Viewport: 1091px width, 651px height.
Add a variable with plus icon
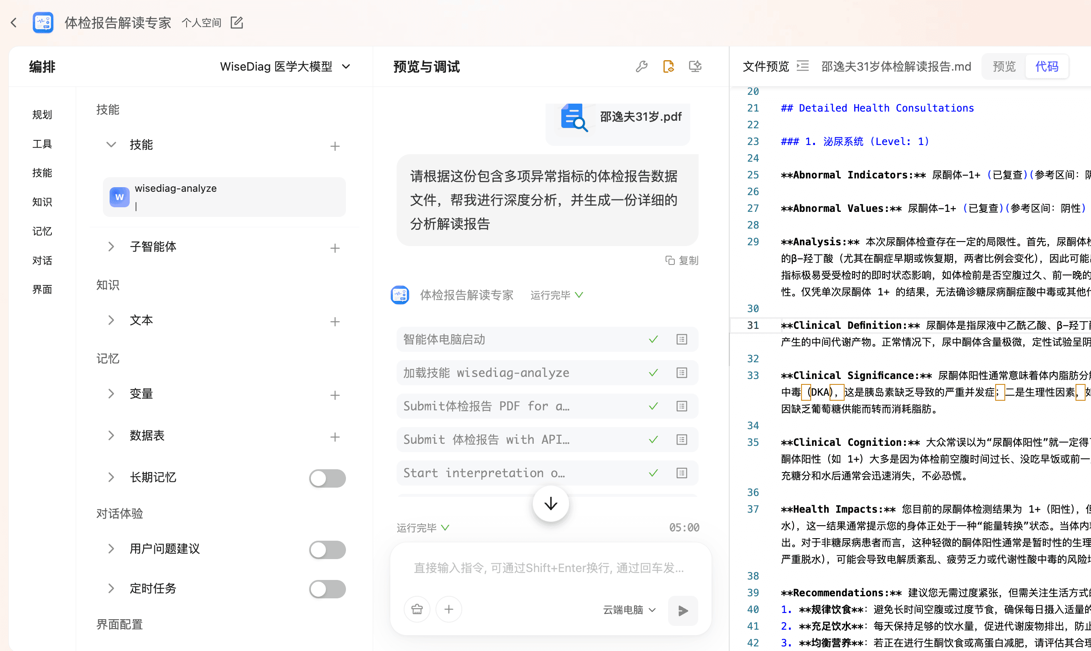tap(335, 395)
